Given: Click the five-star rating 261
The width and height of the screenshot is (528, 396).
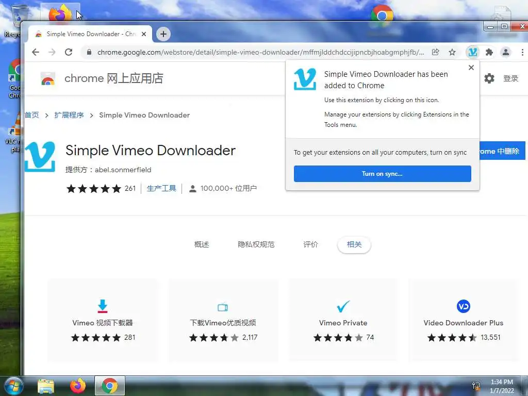Looking at the screenshot, I should 101,188.
